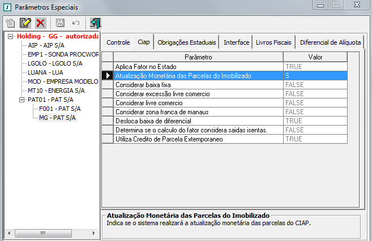Click the New record toolbar icon
The width and height of the screenshot is (372, 241).
coord(10,23)
